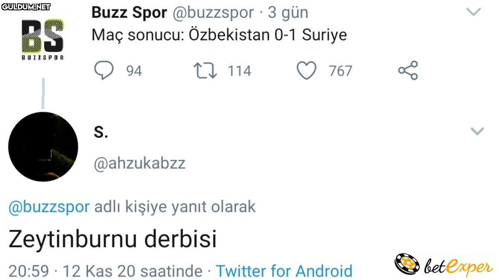The height and width of the screenshot is (280, 499).
Task: Retweet the Buzz Spor tweet
Action: coord(205,71)
